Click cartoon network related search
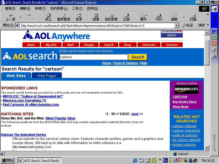 pyautogui.click(x=184, y=126)
